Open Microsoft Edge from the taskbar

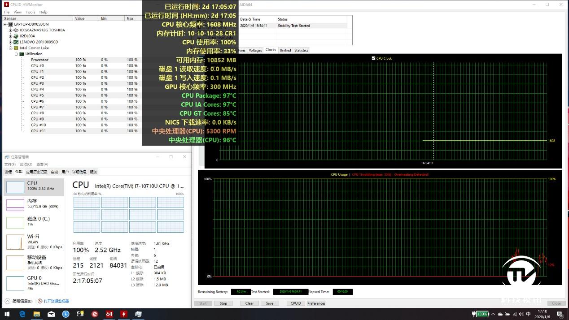22,314
